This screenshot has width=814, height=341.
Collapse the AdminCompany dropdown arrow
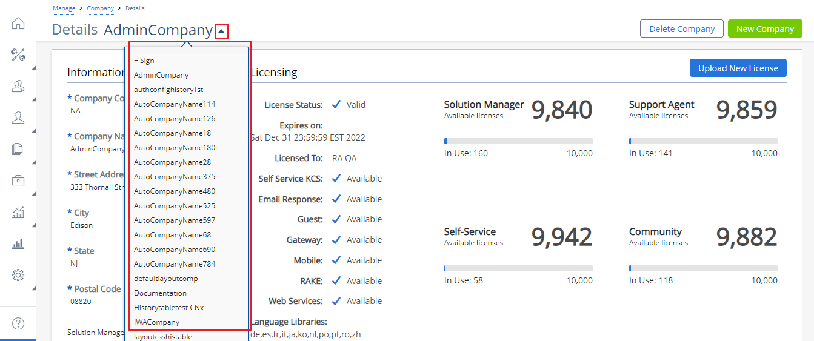(222, 31)
